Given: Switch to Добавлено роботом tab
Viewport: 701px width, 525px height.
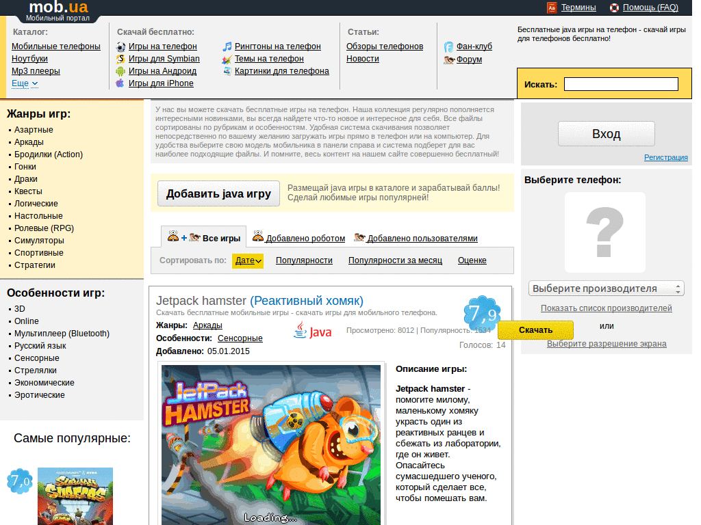Looking at the screenshot, I should click(x=305, y=239).
